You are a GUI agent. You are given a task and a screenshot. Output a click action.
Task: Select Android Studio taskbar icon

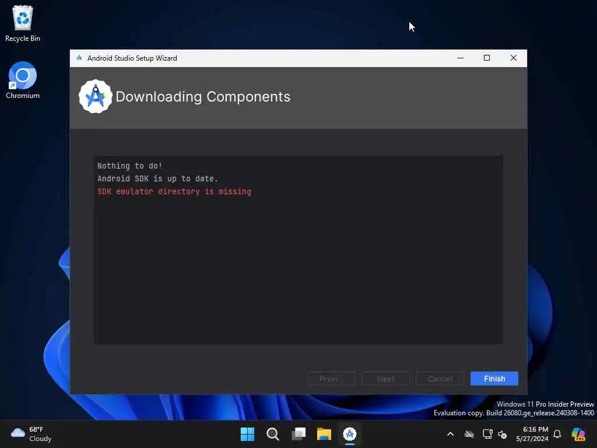click(350, 434)
